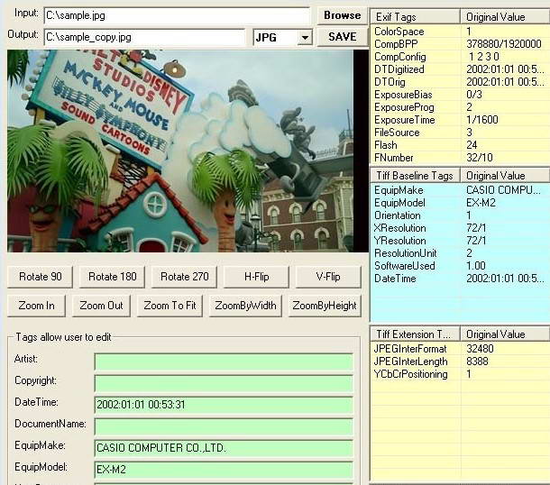
Task: Select the XResolution row
Action: click(x=460, y=228)
